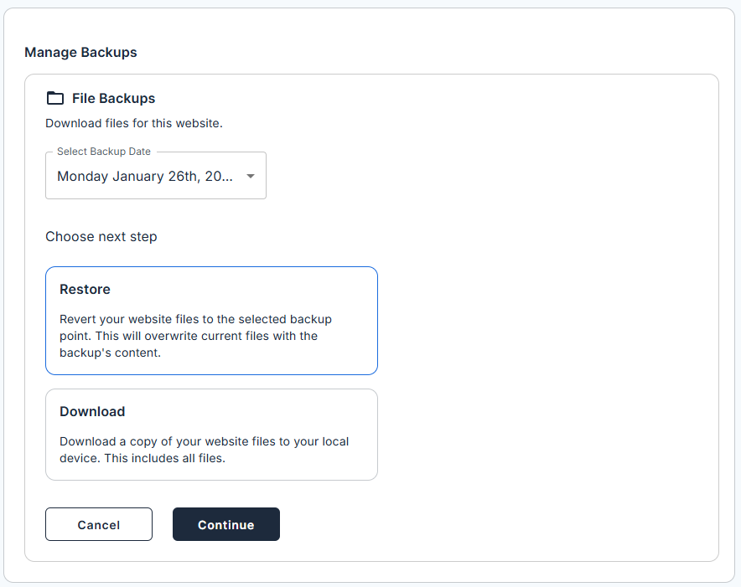Click the File Backups folder icon

tap(54, 98)
